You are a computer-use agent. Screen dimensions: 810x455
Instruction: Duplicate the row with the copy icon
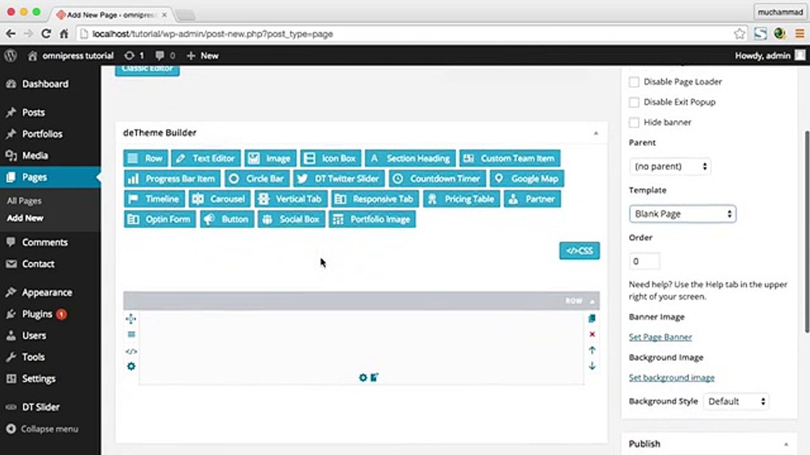(592, 318)
